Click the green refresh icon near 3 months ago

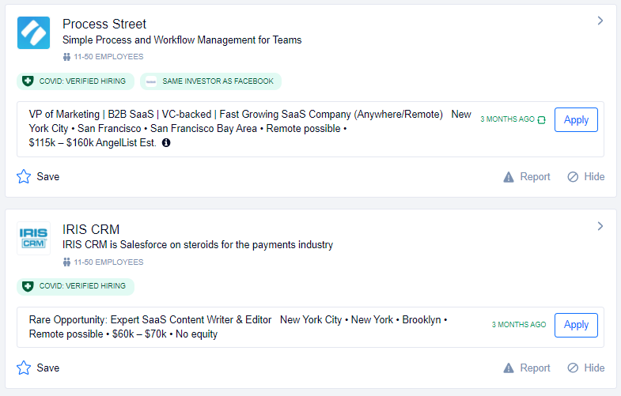point(541,120)
